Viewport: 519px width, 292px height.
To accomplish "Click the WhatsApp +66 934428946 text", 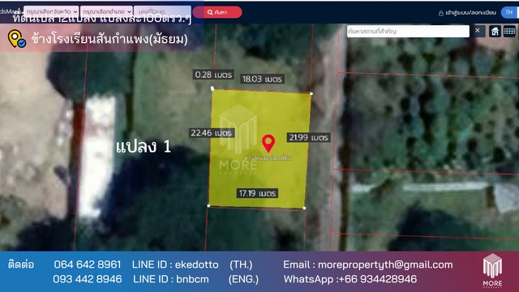I will [x=350, y=279].
